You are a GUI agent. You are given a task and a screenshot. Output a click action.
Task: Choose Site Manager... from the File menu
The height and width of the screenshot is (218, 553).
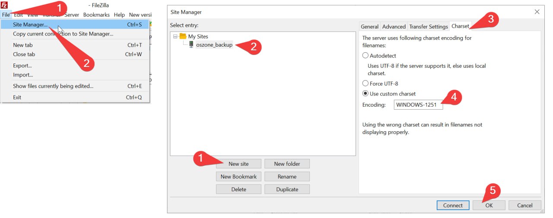pos(30,25)
